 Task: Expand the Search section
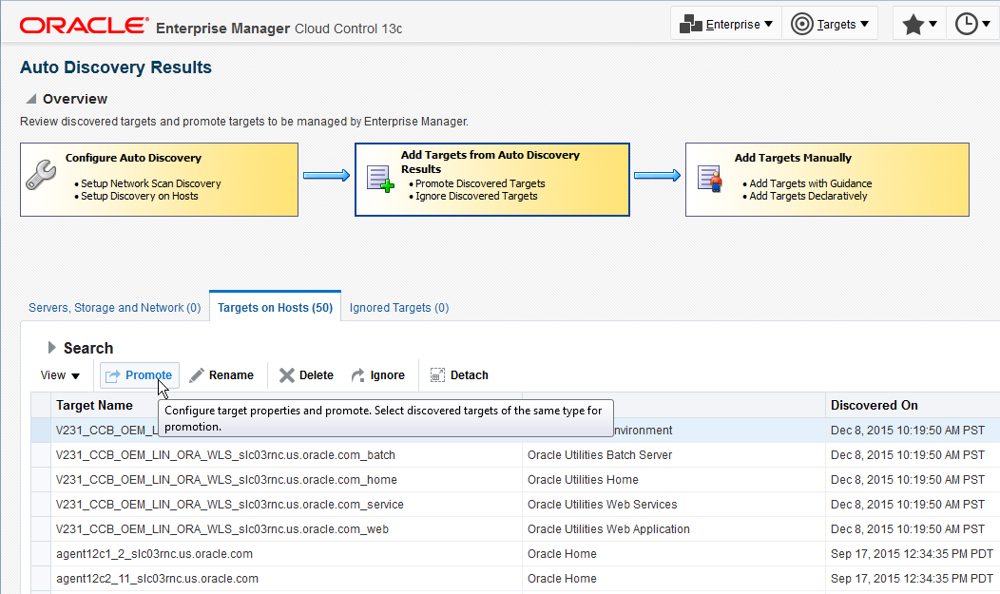click(x=52, y=348)
